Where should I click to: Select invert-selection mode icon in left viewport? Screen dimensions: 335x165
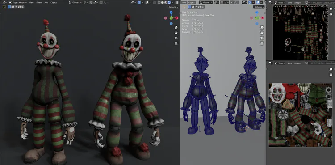click(x=19, y=7)
